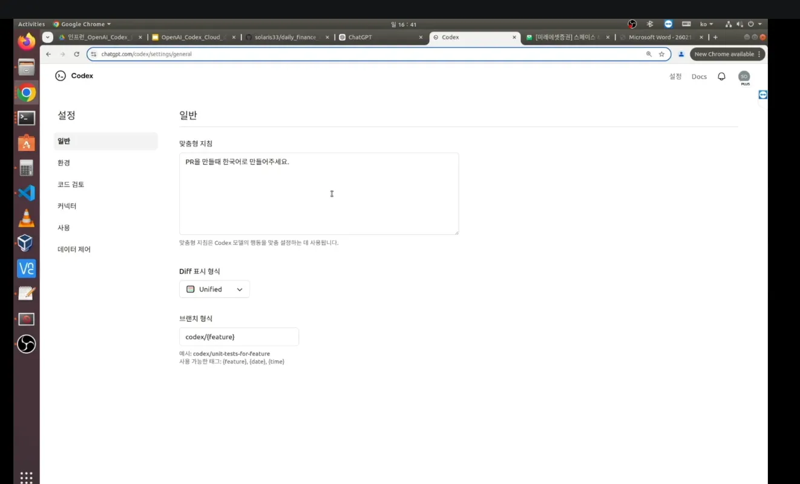Click into the 맞춤형 지침 text area

tap(319, 194)
